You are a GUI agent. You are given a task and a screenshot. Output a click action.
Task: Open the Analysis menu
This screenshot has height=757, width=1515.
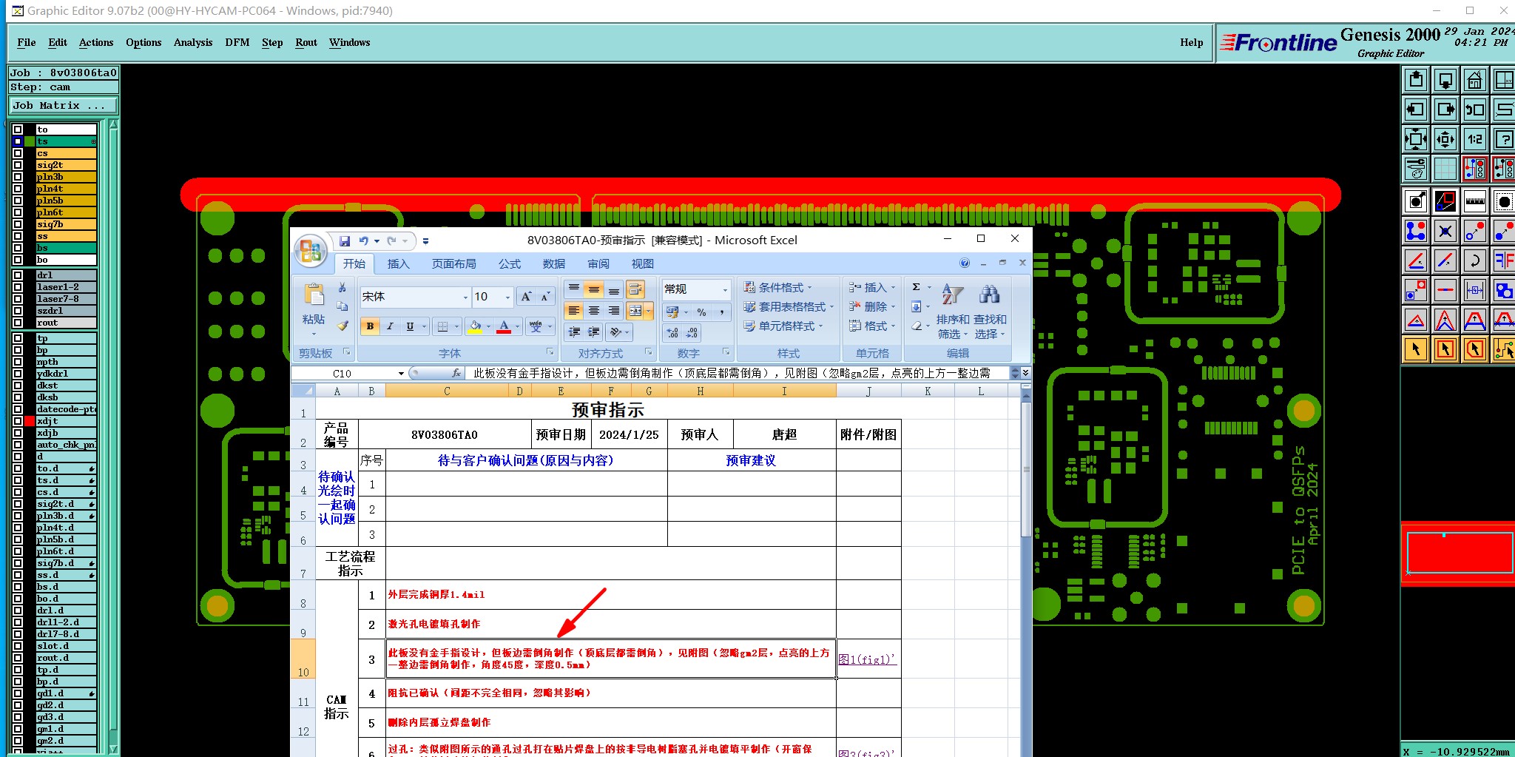click(x=193, y=42)
